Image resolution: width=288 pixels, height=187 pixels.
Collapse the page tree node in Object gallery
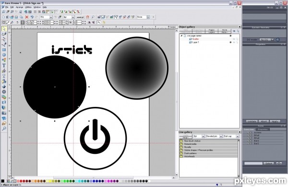(x=181, y=35)
